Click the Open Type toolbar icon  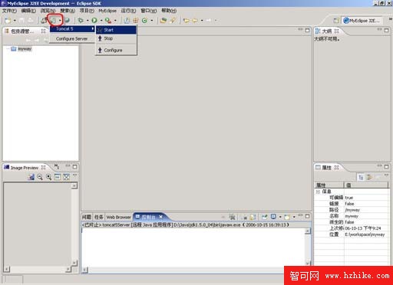point(163,21)
